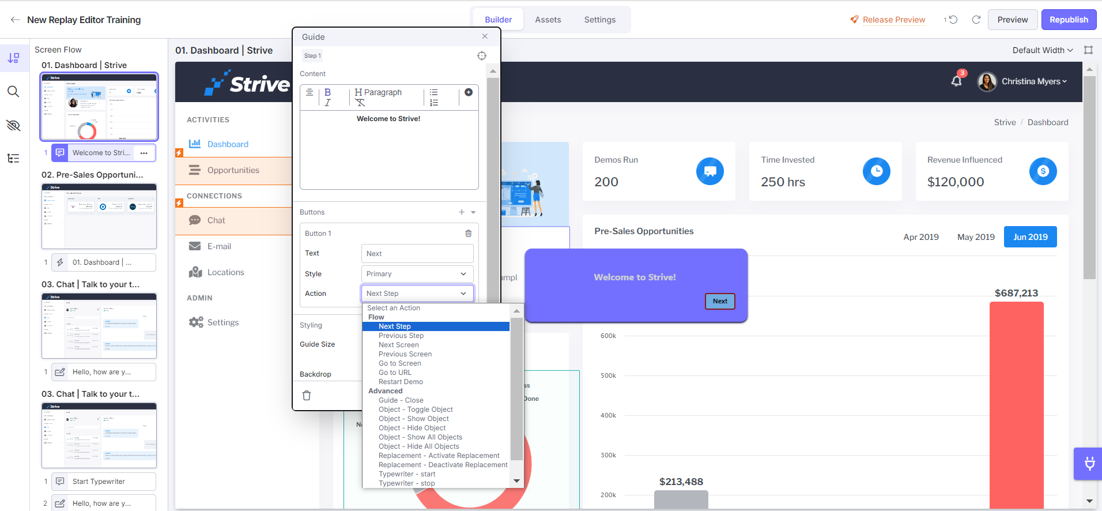Select Object - Toggle Object action
This screenshot has height=511, width=1102.
pos(416,409)
